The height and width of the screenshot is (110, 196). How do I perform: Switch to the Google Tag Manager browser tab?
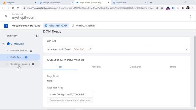tap(56, 2)
